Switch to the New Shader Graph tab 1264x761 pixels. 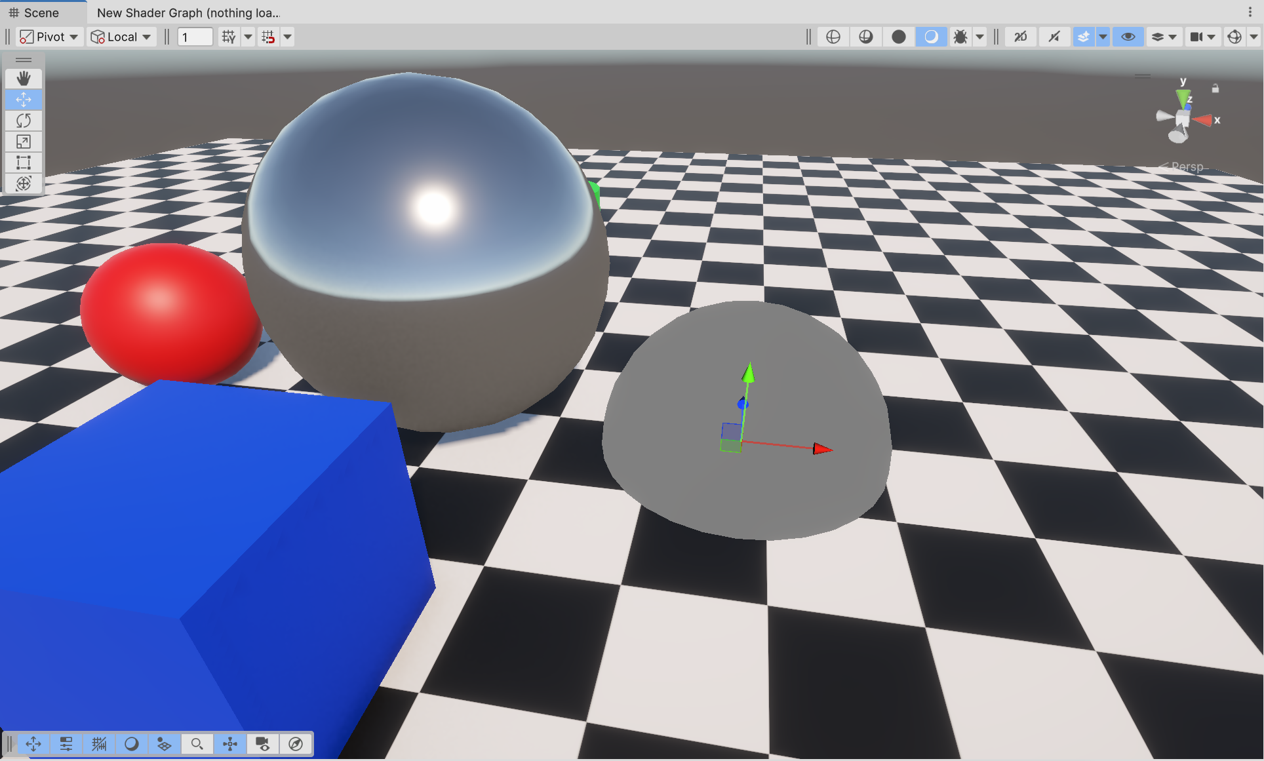(x=188, y=12)
